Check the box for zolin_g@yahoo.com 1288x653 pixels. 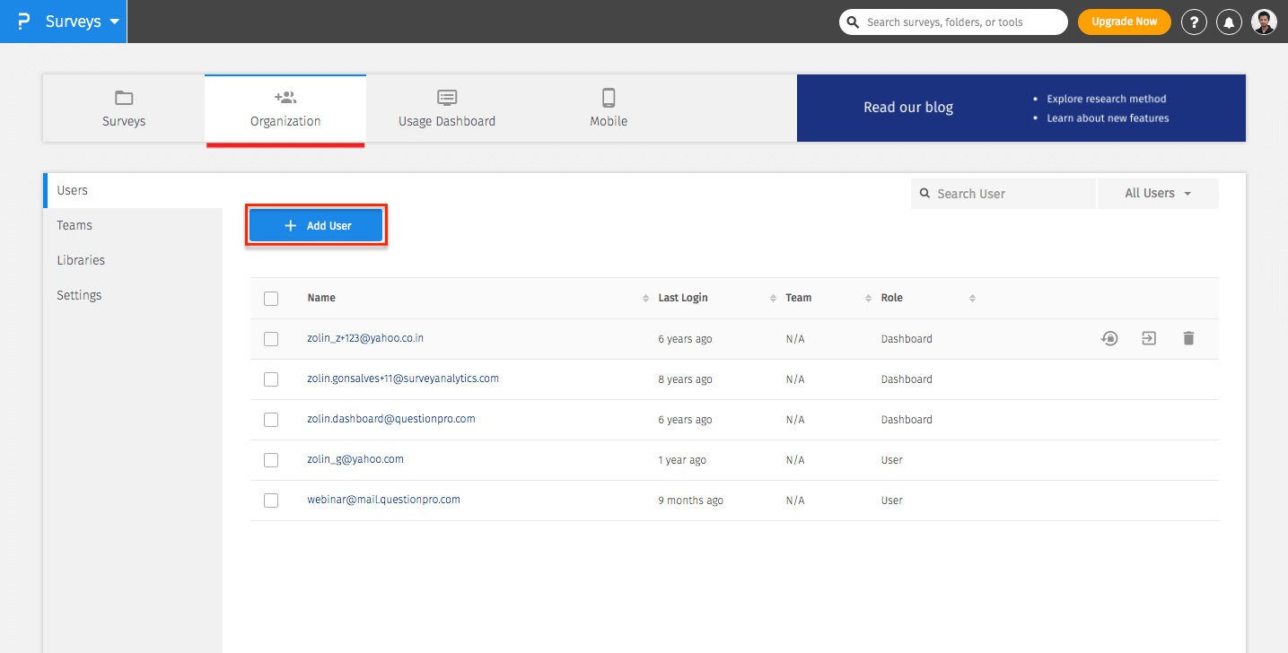(x=271, y=460)
